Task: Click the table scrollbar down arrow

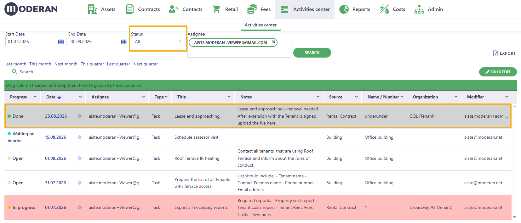Action: 514,217
